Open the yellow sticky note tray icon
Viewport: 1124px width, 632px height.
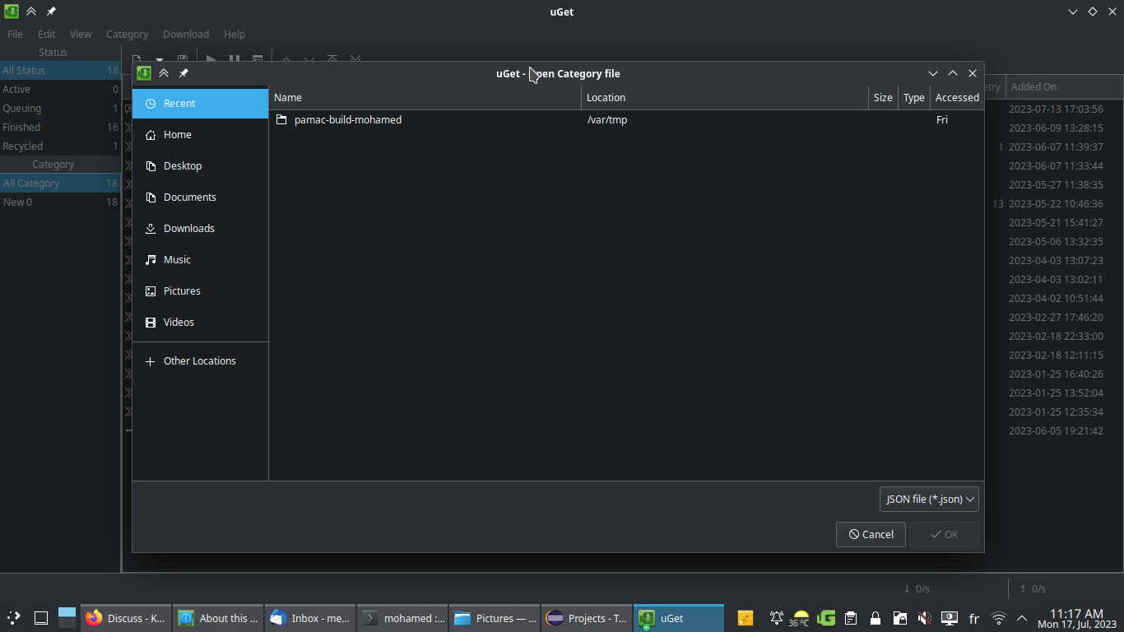[745, 618]
